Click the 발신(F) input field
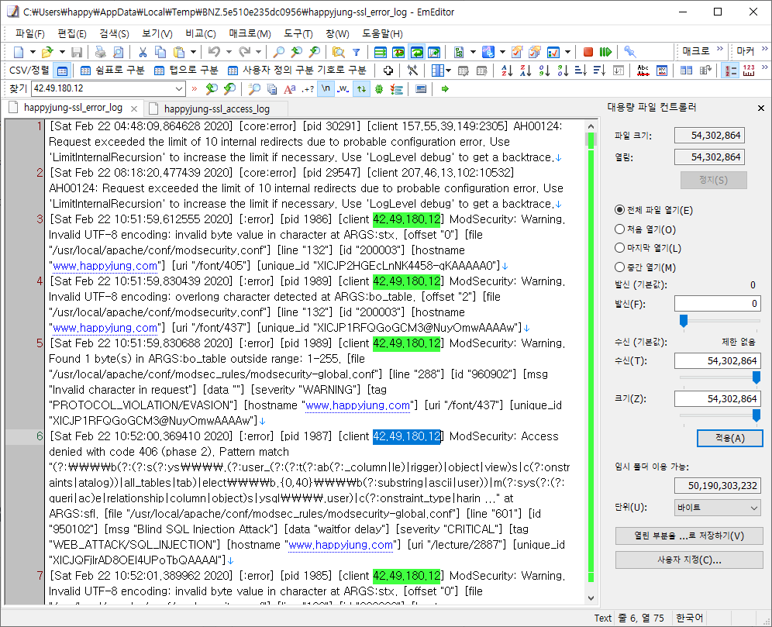 coord(718,304)
